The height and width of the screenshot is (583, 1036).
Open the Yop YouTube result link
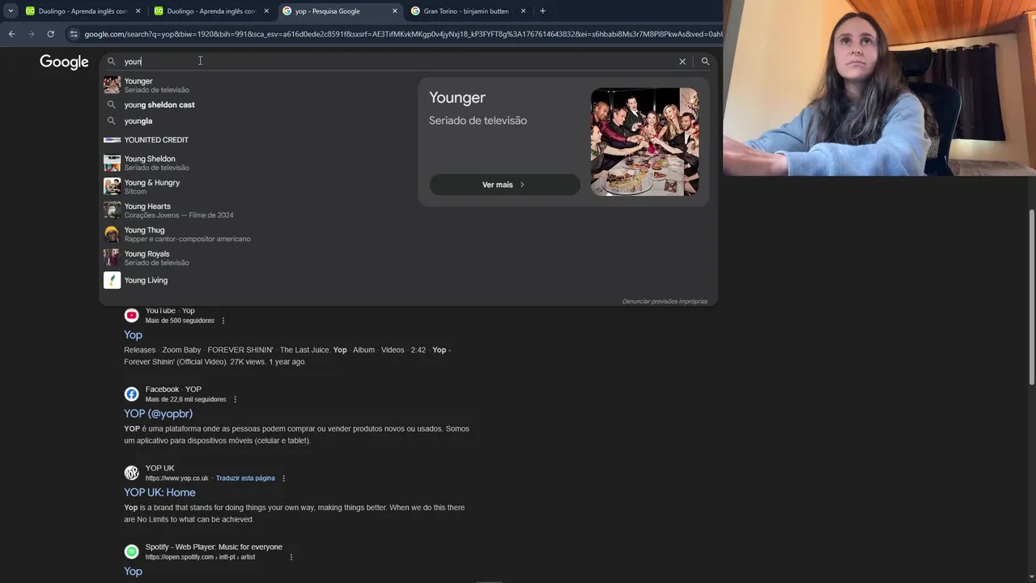click(133, 334)
